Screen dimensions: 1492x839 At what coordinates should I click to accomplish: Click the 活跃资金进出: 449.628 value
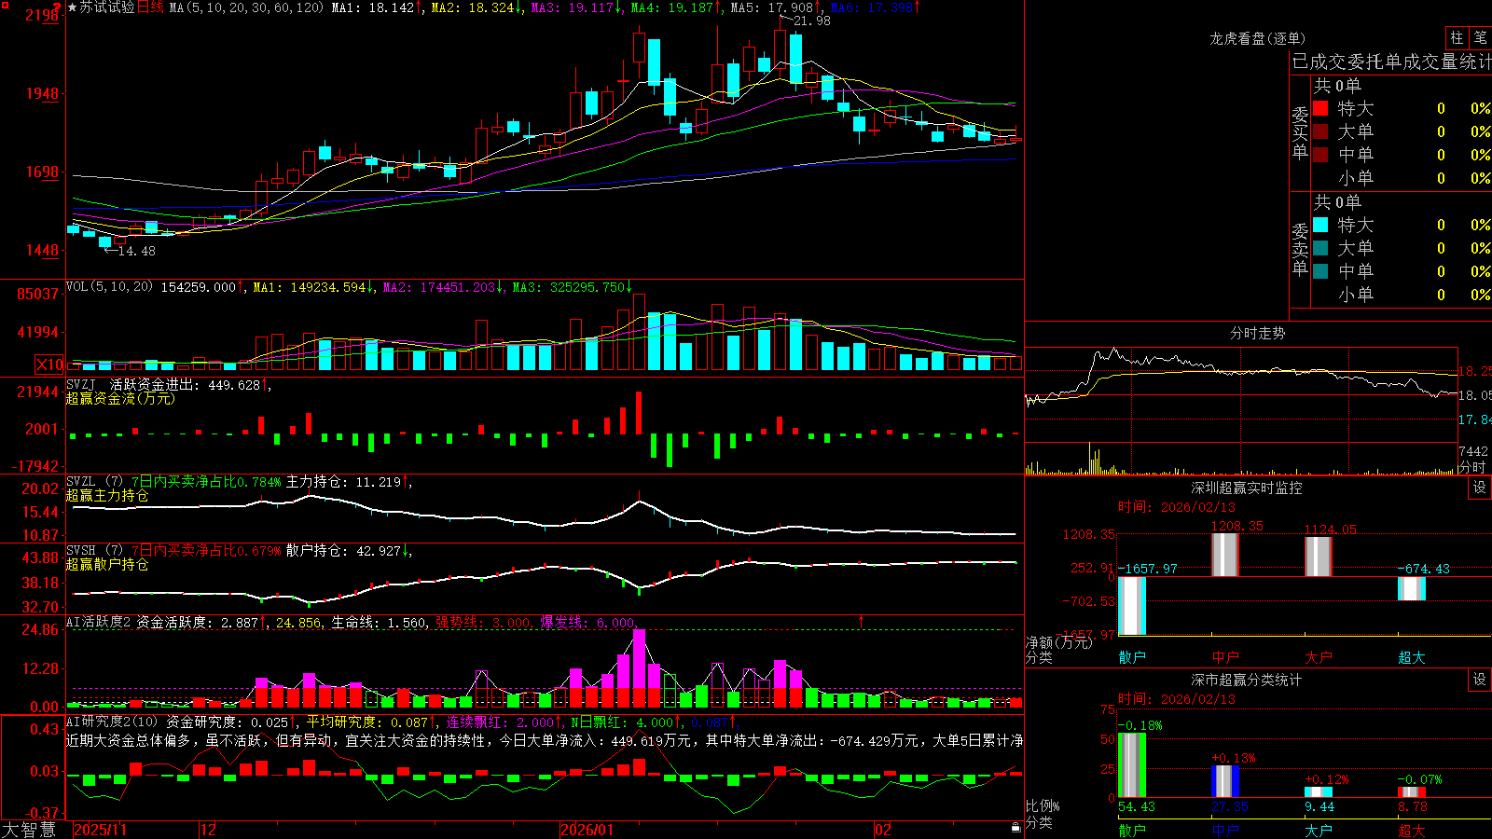click(x=186, y=385)
